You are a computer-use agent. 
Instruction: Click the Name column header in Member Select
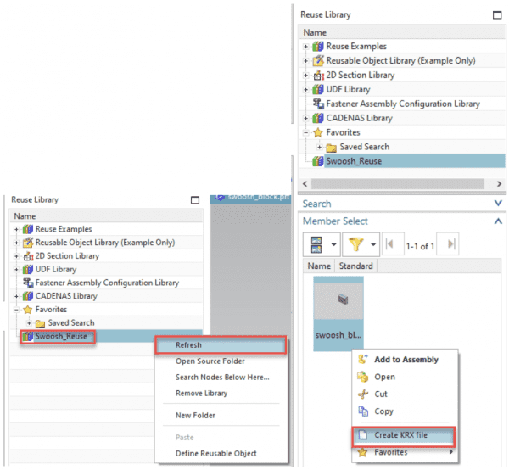[x=319, y=266]
